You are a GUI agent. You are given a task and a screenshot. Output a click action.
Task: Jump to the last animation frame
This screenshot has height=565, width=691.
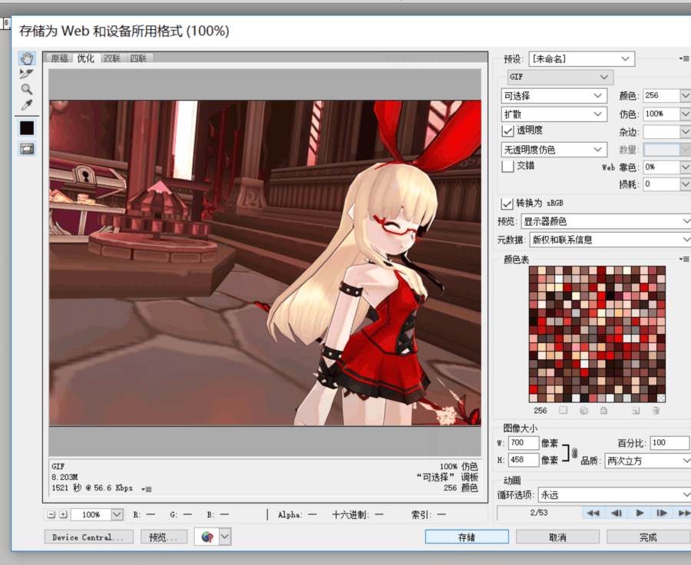[x=684, y=513]
